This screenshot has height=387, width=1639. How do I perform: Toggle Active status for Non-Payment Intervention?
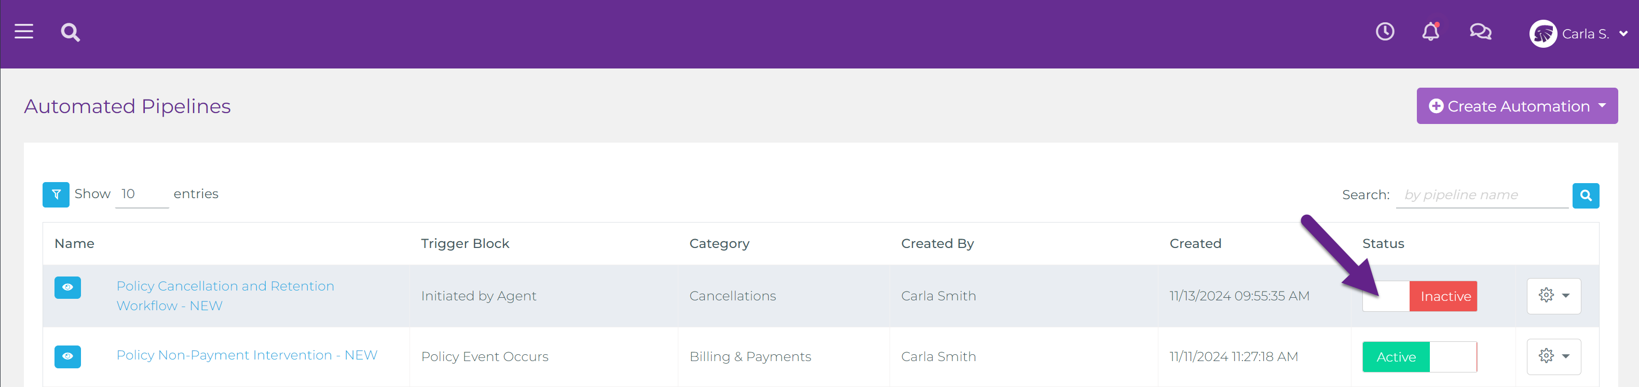[1419, 356]
